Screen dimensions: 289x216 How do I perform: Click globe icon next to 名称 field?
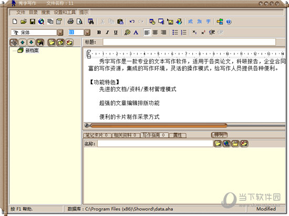pos(226,144)
